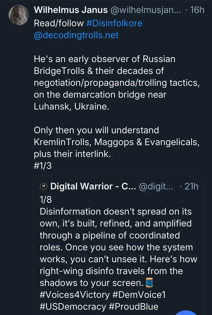Tap the #1/3 thread marker text
The width and height of the screenshot is (212, 315).
click(x=43, y=167)
